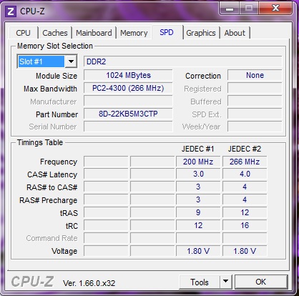Click the RAS# to CAS# value 3
This screenshot has height=296, width=299.
(198, 187)
